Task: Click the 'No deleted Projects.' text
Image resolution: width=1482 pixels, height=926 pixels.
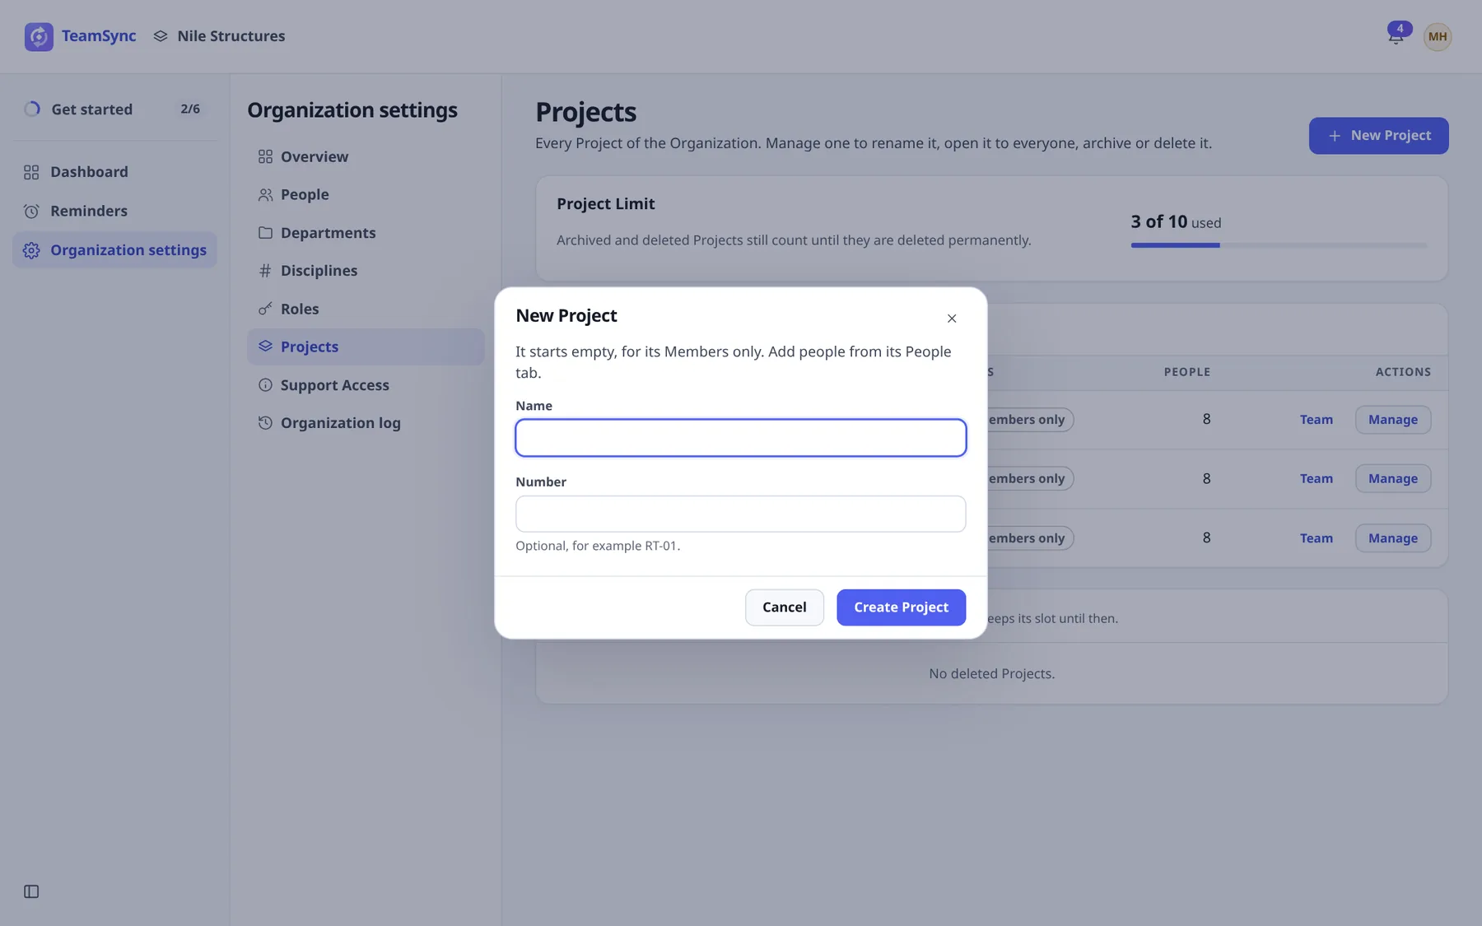Action: [991, 674]
